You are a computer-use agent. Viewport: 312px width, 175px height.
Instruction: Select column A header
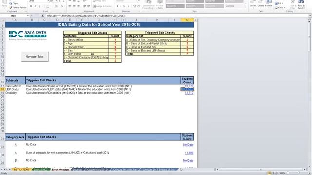(15, 20)
